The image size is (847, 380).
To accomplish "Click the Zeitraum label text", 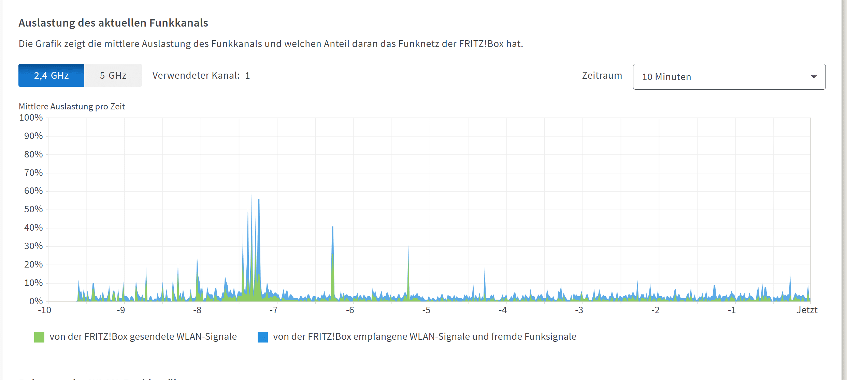I will pos(602,75).
